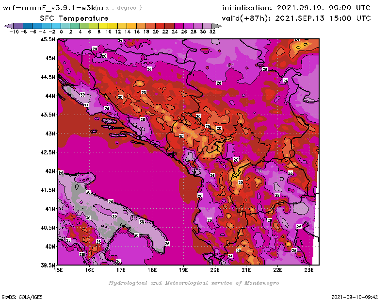The height and width of the screenshot is (300, 388).
Task: Select the wrf-nmmE_v3.9.1 model title text
Action: click(x=53, y=8)
